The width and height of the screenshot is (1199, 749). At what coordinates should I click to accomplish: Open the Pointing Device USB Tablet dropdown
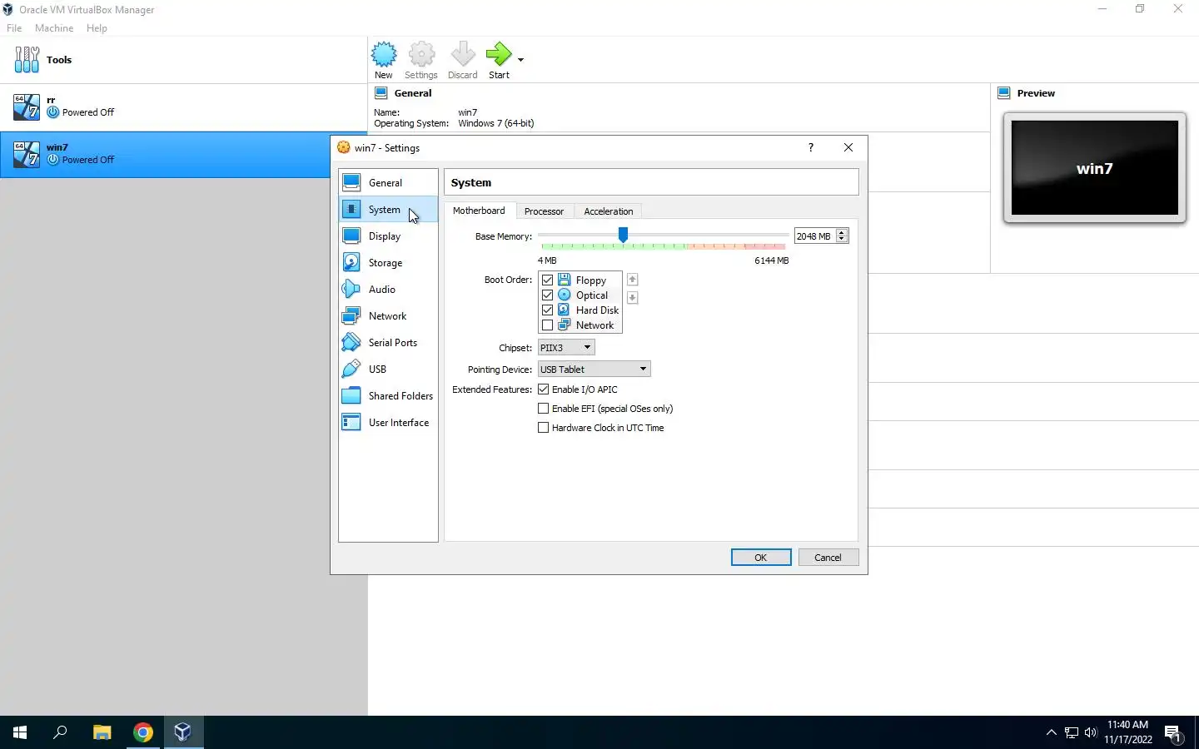[x=594, y=370]
